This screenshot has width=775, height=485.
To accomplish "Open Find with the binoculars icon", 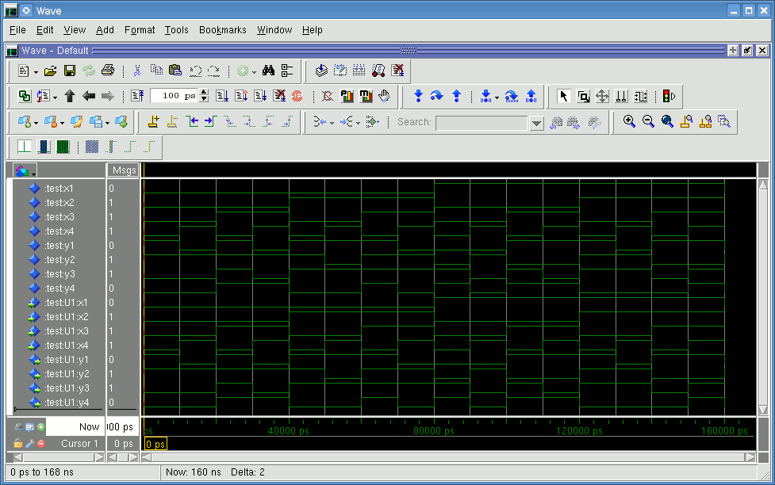I will [268, 71].
